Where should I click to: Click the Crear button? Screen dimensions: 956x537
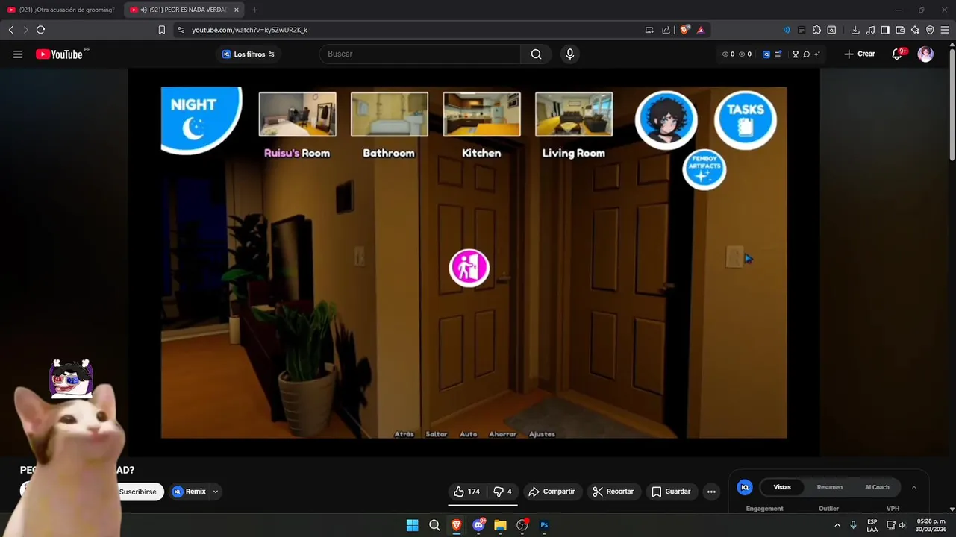(x=859, y=54)
